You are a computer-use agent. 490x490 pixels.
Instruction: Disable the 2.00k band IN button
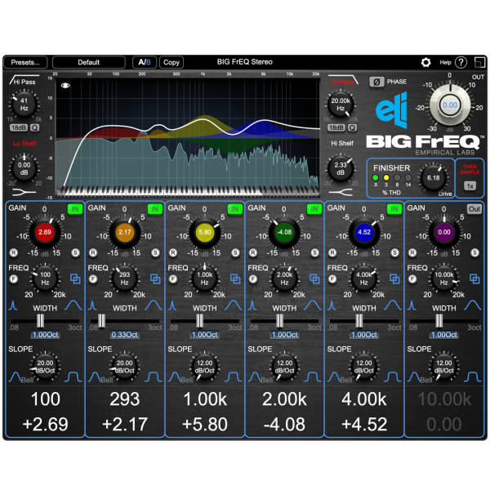click(314, 209)
